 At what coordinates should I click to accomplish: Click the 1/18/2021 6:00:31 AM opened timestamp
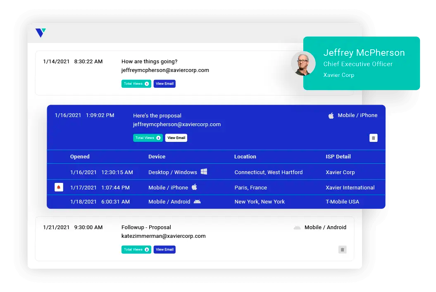[x=100, y=201]
